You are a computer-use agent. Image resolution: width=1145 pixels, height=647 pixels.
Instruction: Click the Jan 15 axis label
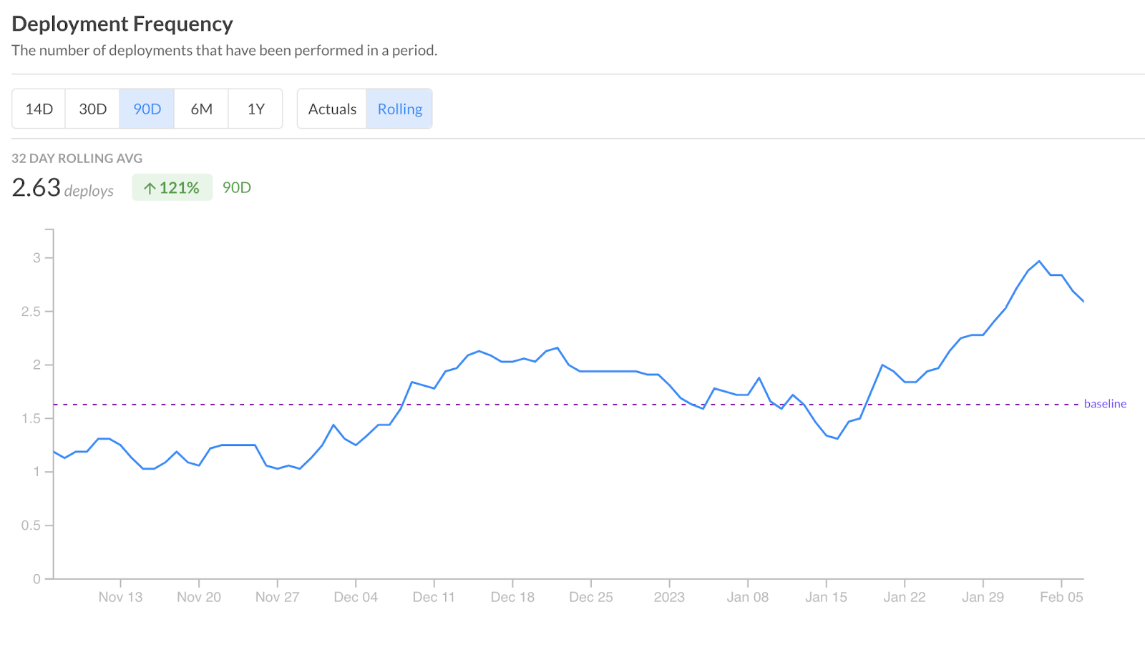826,597
